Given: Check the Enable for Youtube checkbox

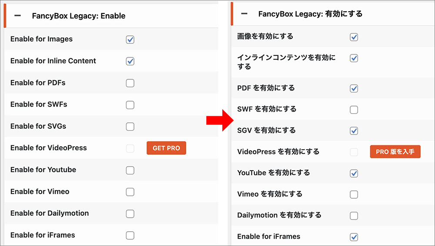Looking at the screenshot, I should pos(130,170).
